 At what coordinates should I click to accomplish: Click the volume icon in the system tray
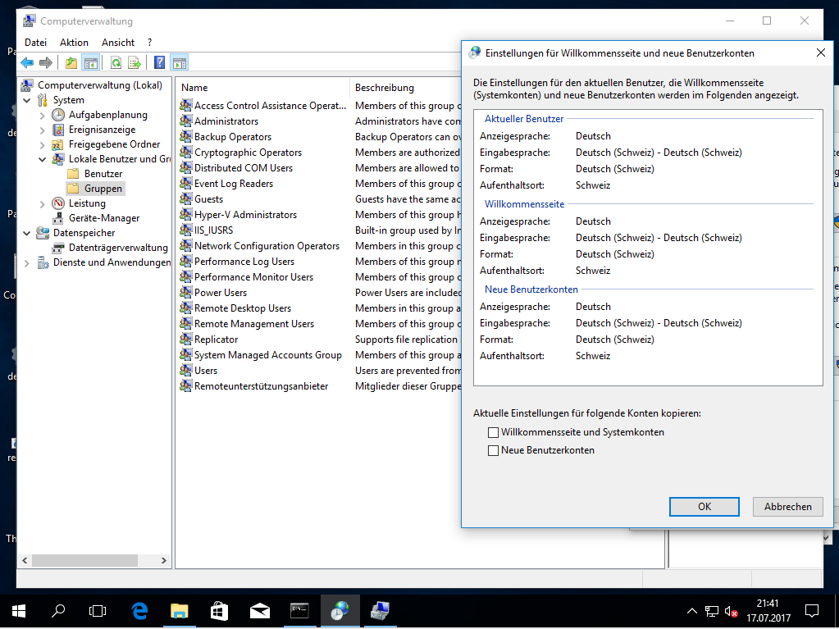(x=731, y=611)
